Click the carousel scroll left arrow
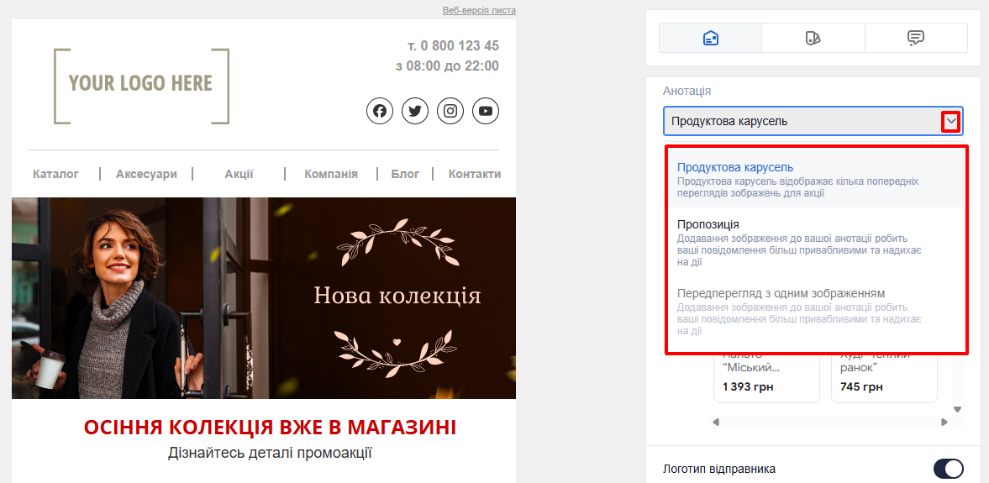 pyautogui.click(x=716, y=422)
